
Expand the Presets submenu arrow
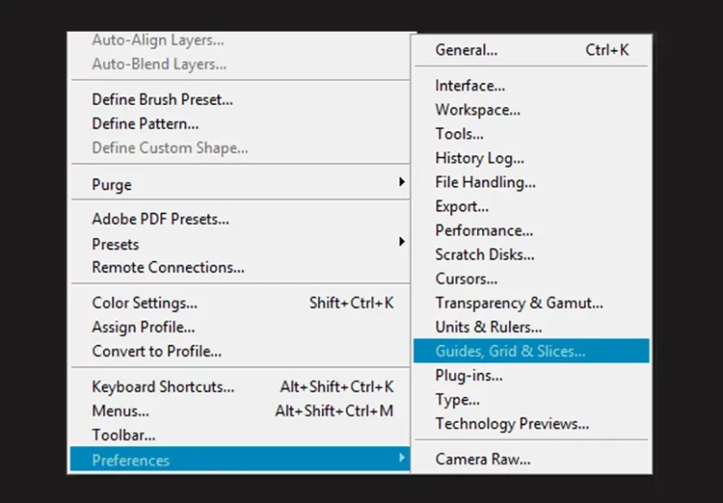click(x=401, y=241)
